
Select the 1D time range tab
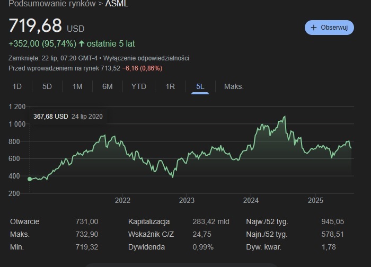[17, 86]
